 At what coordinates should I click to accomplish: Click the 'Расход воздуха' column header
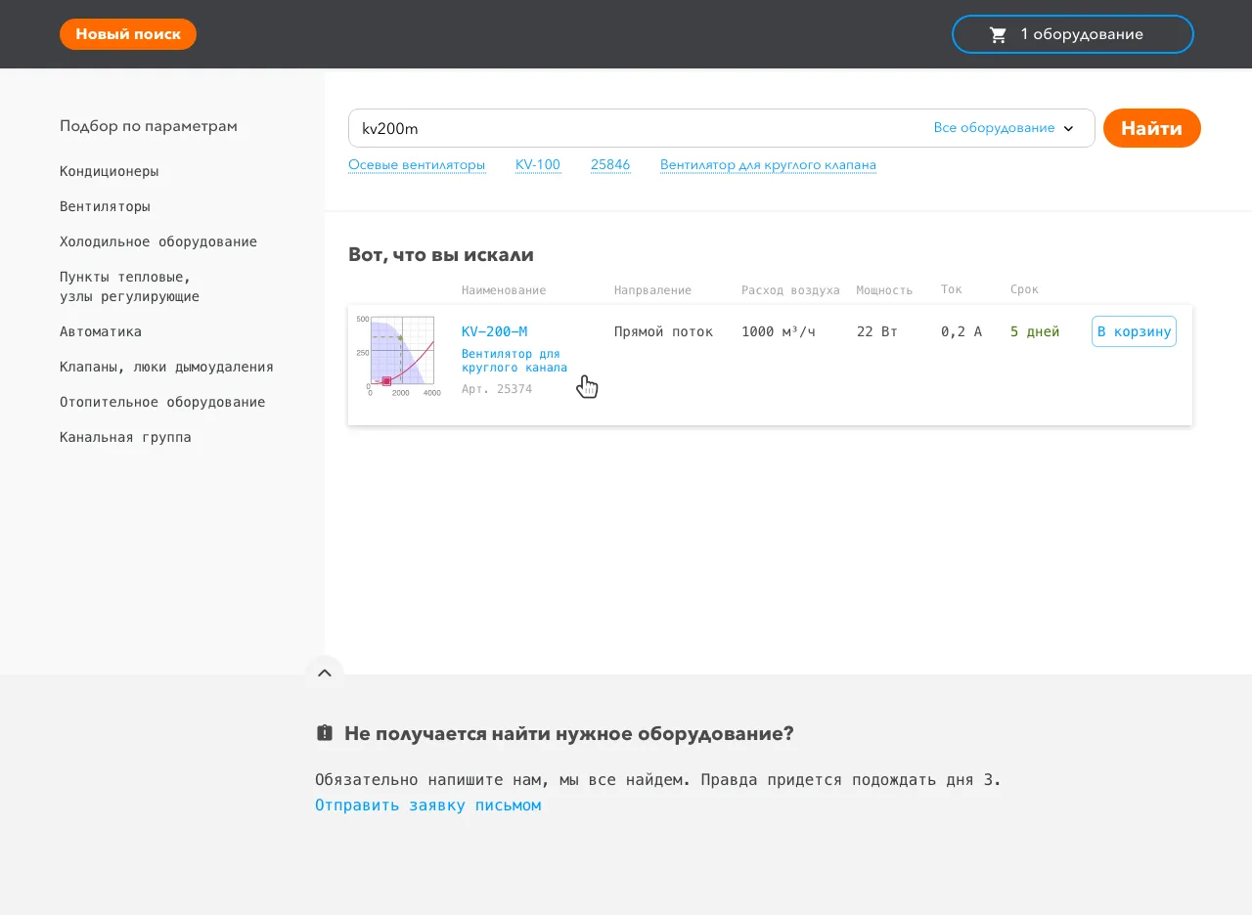pos(790,290)
